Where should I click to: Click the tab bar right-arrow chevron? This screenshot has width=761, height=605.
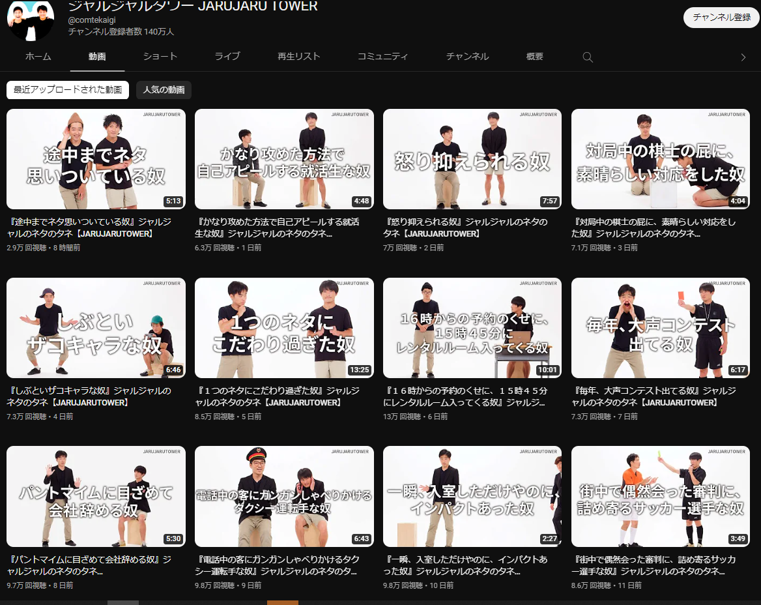pyautogui.click(x=743, y=57)
